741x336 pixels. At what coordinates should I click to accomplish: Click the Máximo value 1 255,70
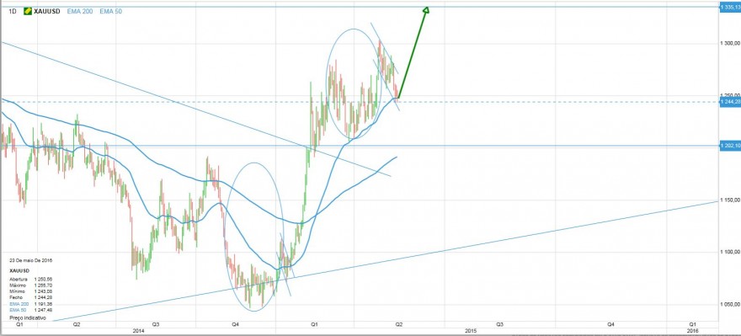pos(43,285)
